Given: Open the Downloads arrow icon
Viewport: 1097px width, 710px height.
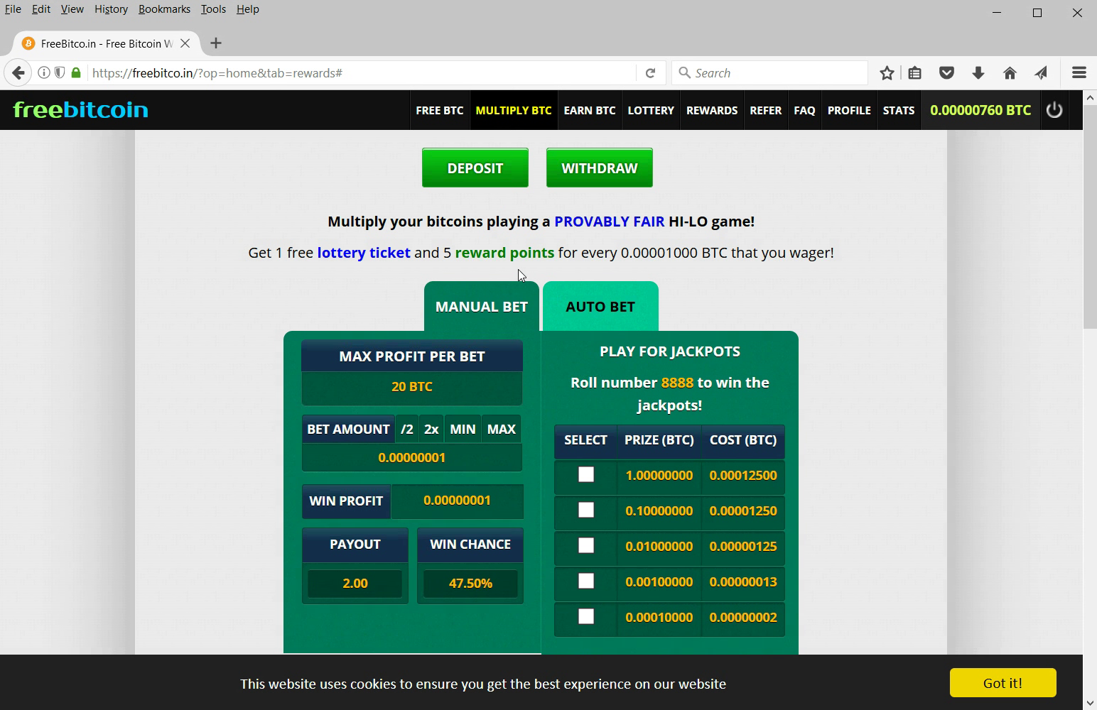Looking at the screenshot, I should pos(978,72).
